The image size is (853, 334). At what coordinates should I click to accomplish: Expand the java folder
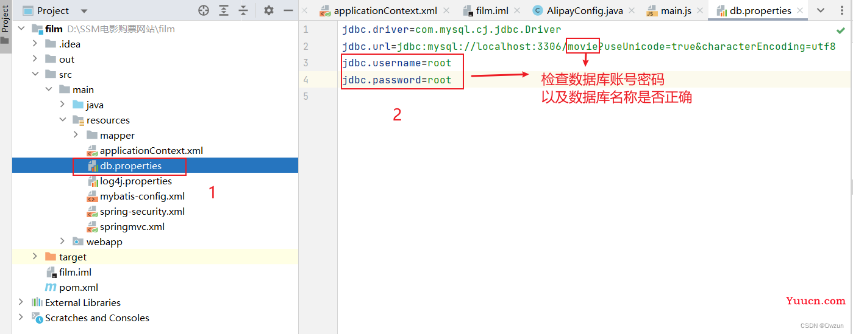[x=63, y=105]
